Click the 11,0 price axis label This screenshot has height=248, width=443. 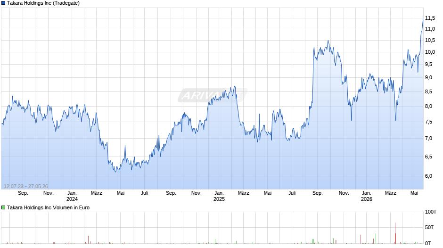(x=430, y=29)
